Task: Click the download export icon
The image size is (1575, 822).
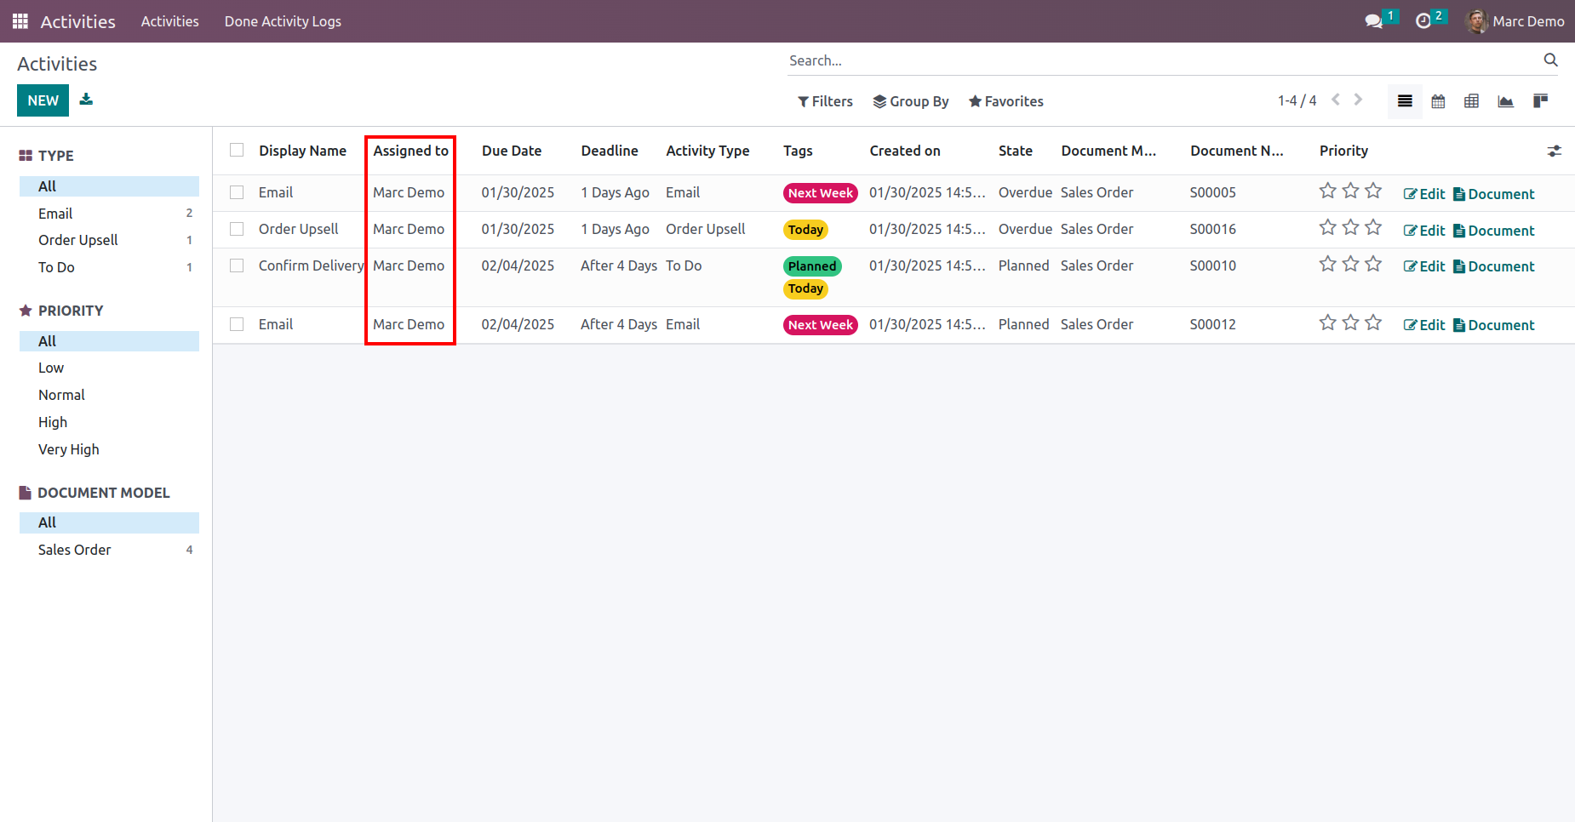Action: click(x=86, y=100)
